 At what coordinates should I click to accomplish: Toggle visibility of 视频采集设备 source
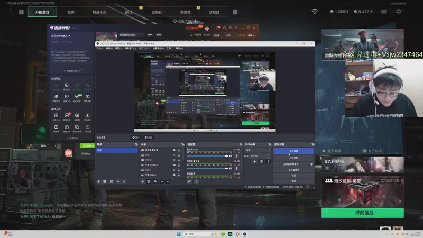click(174, 150)
